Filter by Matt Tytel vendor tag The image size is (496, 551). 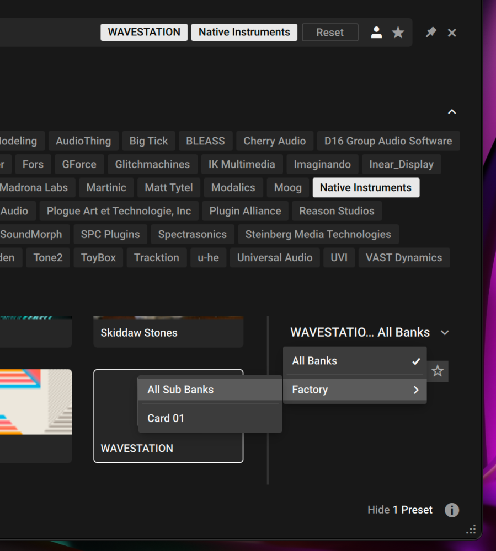tap(169, 188)
